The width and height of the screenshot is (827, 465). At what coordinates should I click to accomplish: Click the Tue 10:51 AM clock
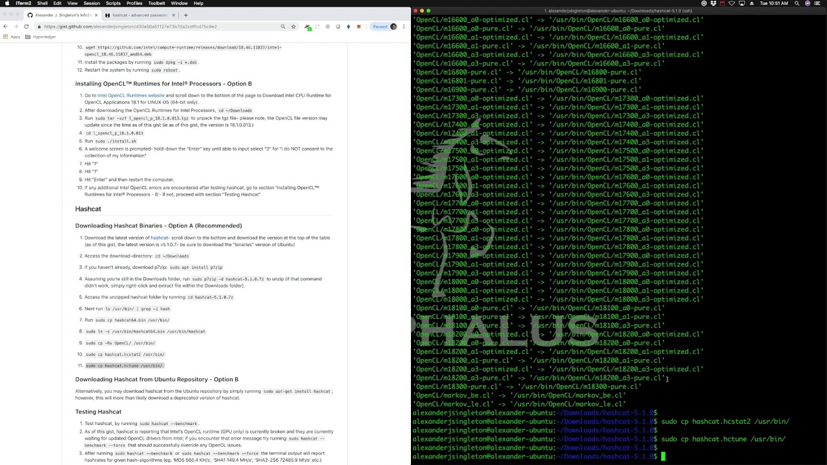pos(773,3)
